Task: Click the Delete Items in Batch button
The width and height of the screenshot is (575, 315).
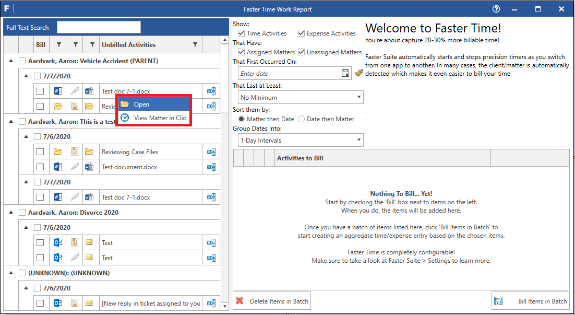Action: 272,301
